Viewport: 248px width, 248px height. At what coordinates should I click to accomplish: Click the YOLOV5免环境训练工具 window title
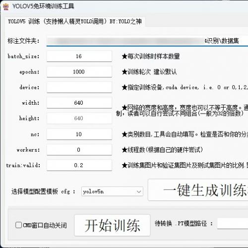pos(43,6)
